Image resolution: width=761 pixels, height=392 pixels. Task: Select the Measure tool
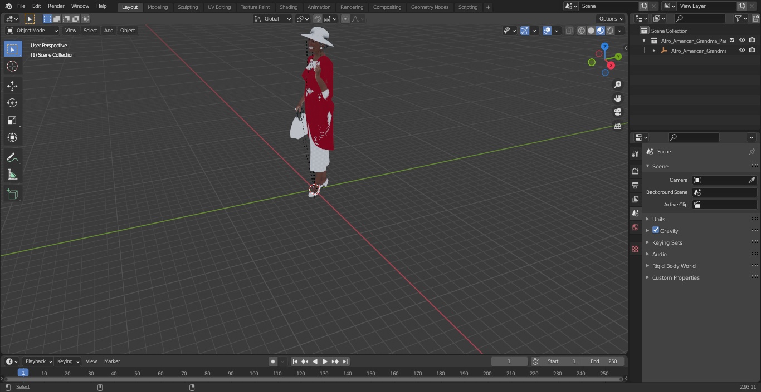pos(12,175)
